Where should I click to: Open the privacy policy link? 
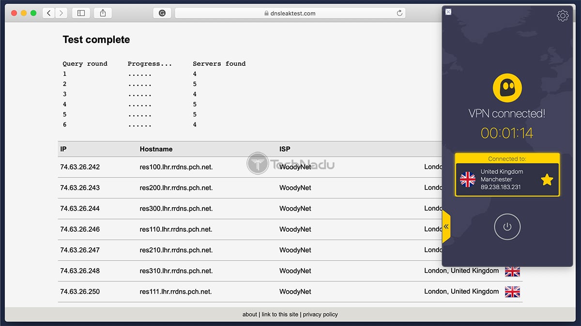click(x=320, y=314)
